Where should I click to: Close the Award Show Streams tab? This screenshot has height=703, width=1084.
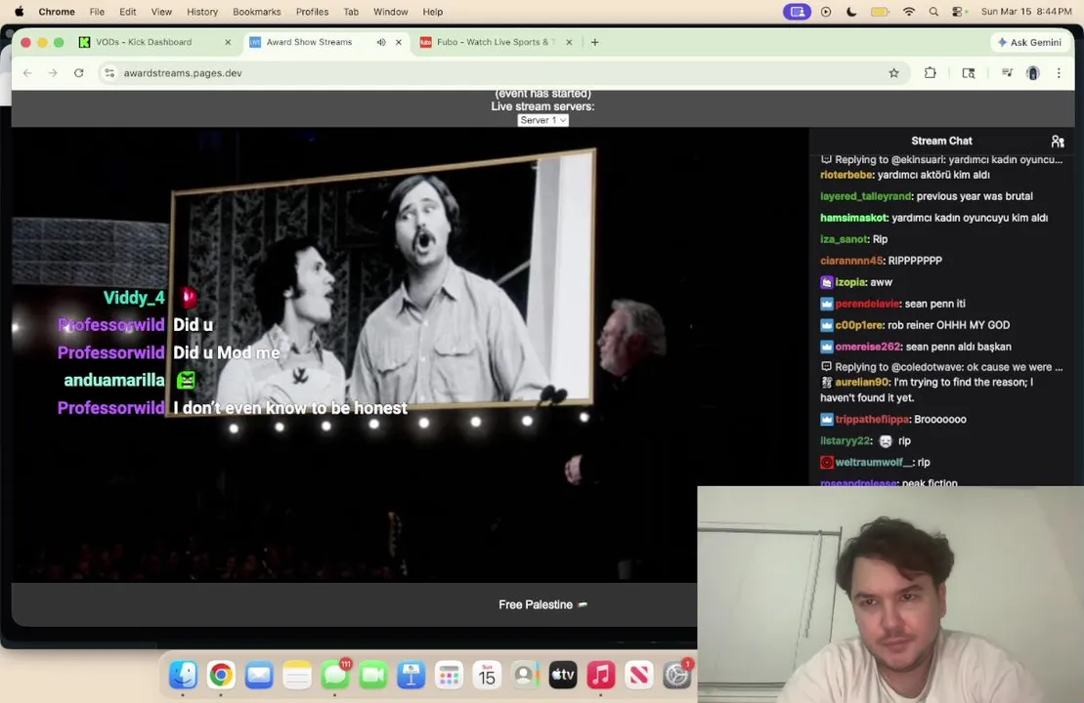coord(399,42)
